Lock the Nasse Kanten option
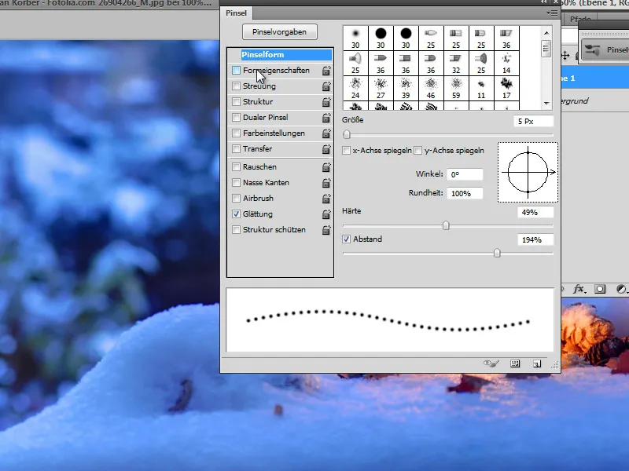629x471 pixels. (x=326, y=183)
